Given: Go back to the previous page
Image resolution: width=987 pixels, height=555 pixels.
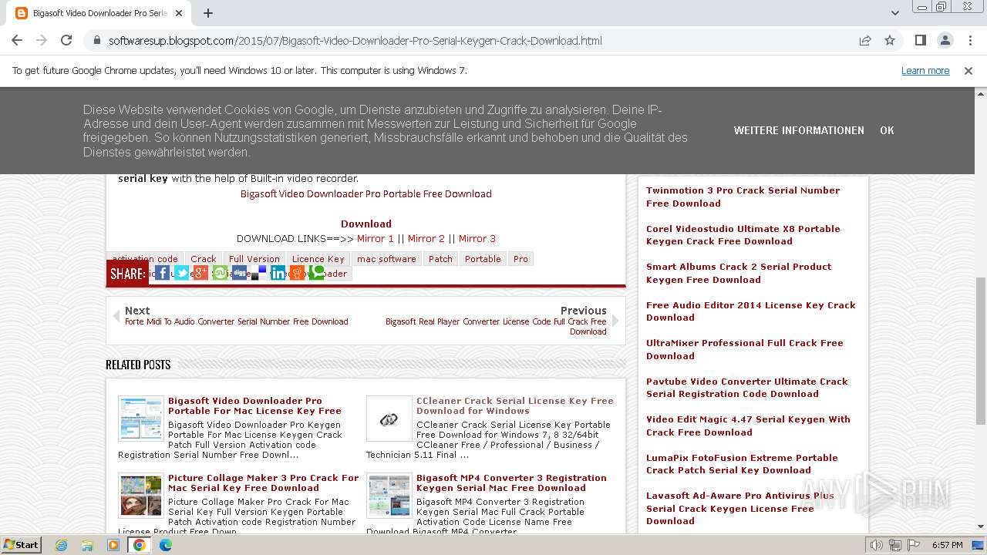Looking at the screenshot, I should (17, 40).
